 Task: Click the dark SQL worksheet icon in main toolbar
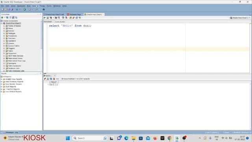[x=44, y=9]
